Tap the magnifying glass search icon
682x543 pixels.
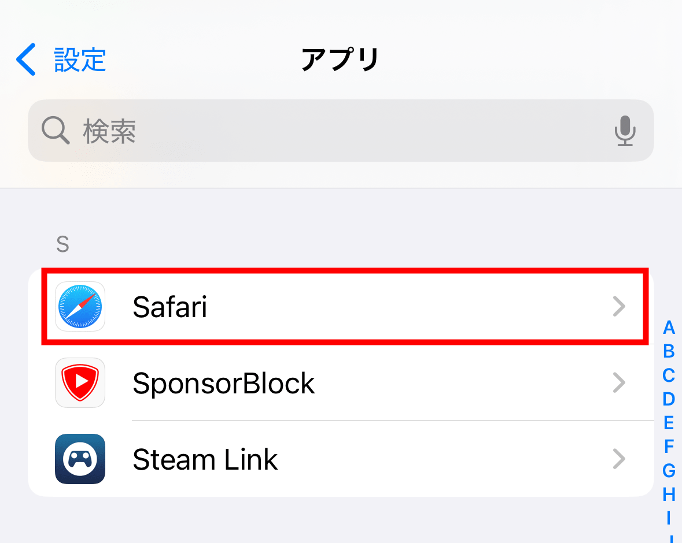click(x=55, y=131)
